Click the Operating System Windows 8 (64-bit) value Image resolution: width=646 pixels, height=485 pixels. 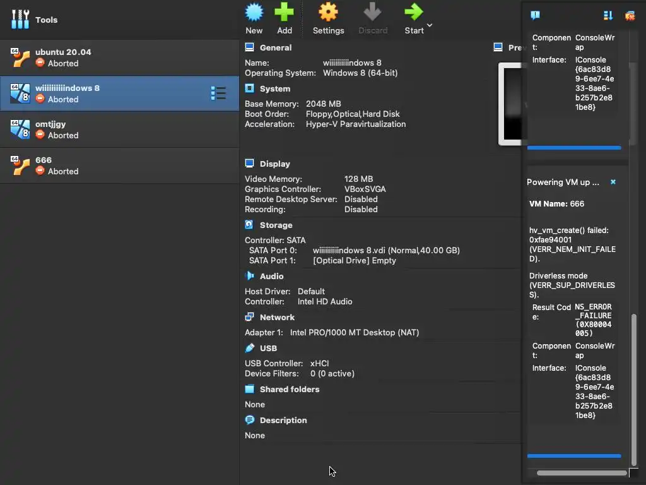[x=360, y=73]
